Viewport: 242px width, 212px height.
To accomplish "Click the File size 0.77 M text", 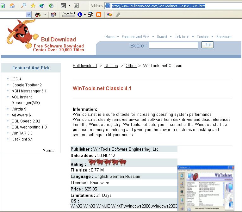I will 87,170.
